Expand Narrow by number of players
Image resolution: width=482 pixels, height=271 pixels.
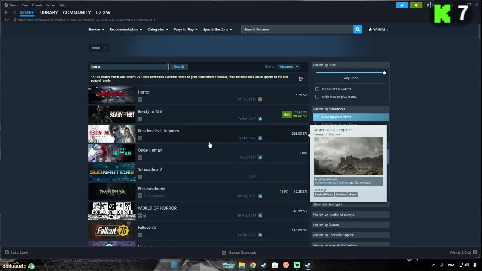click(351, 215)
